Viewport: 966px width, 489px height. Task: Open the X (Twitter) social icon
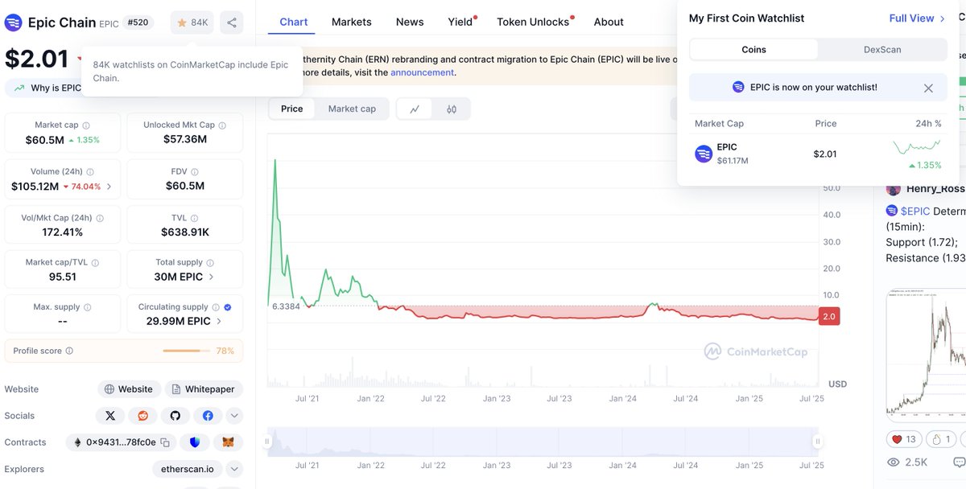110,416
